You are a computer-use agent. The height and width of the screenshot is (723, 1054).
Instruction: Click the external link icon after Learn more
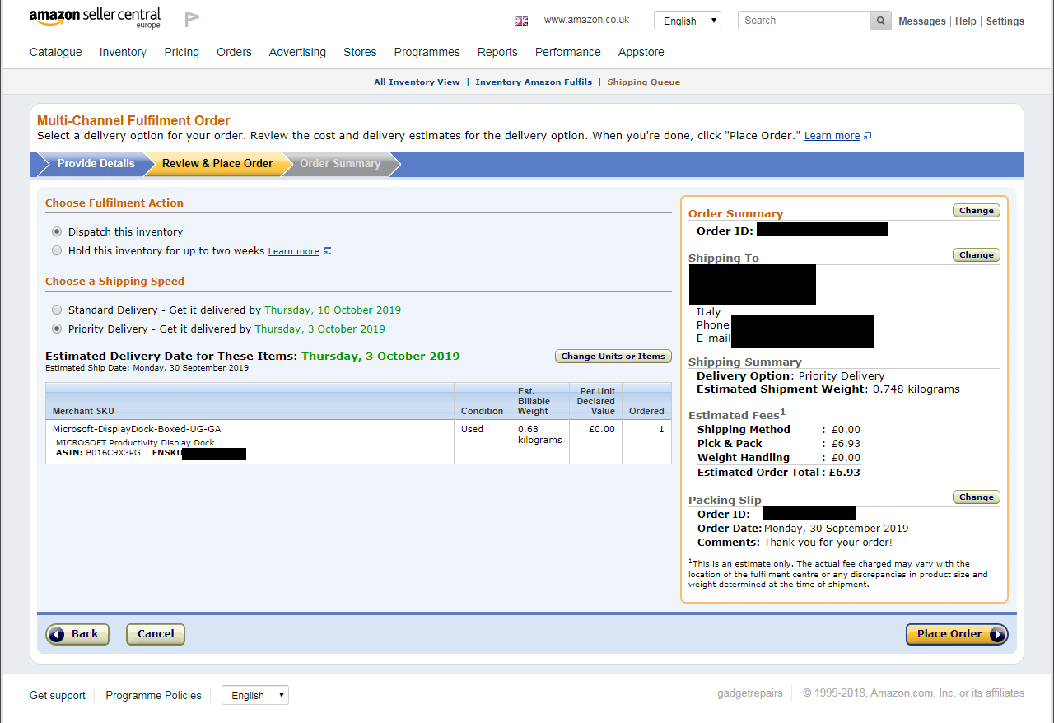(868, 136)
